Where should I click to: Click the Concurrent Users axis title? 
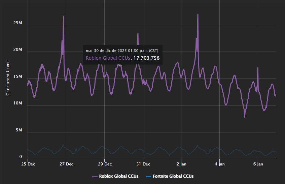(8, 79)
